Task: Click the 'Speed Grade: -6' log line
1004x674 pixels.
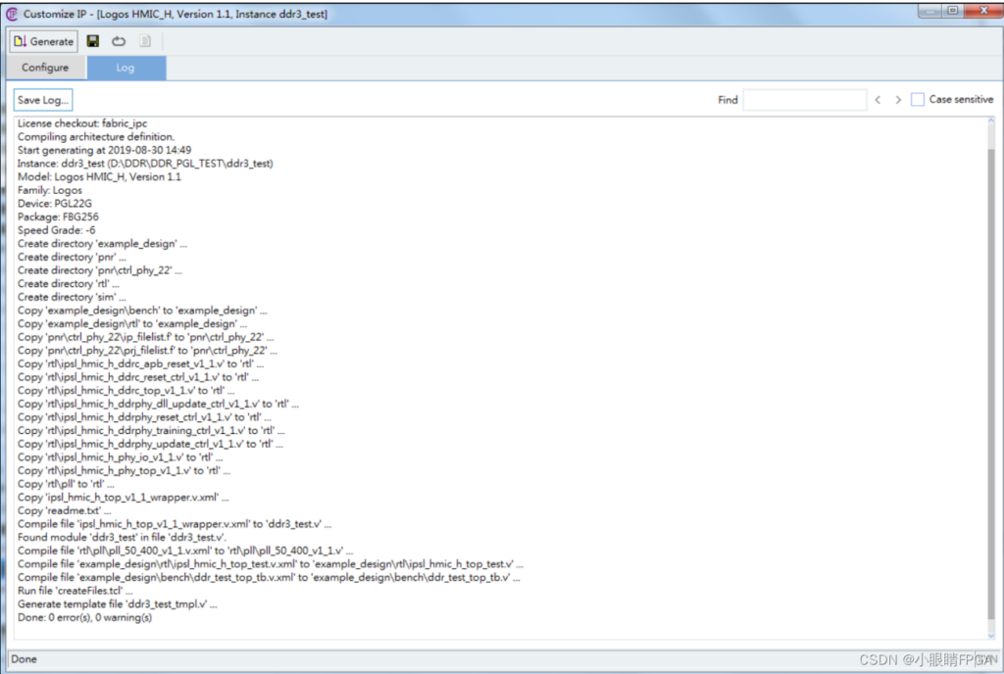Action: 56,230
